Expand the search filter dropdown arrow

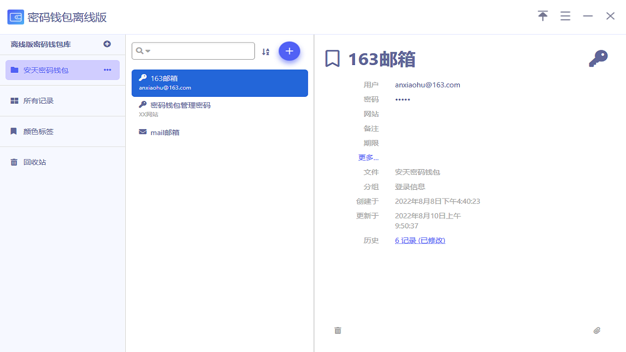coord(148,51)
